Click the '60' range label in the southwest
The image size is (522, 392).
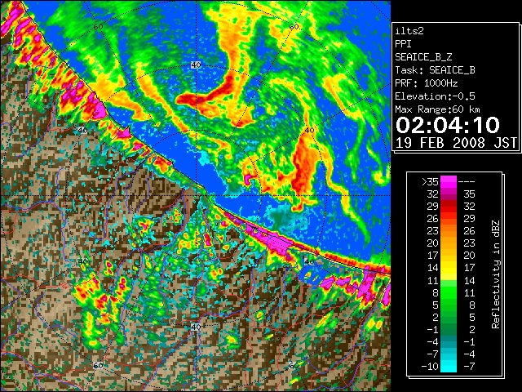[98, 366]
